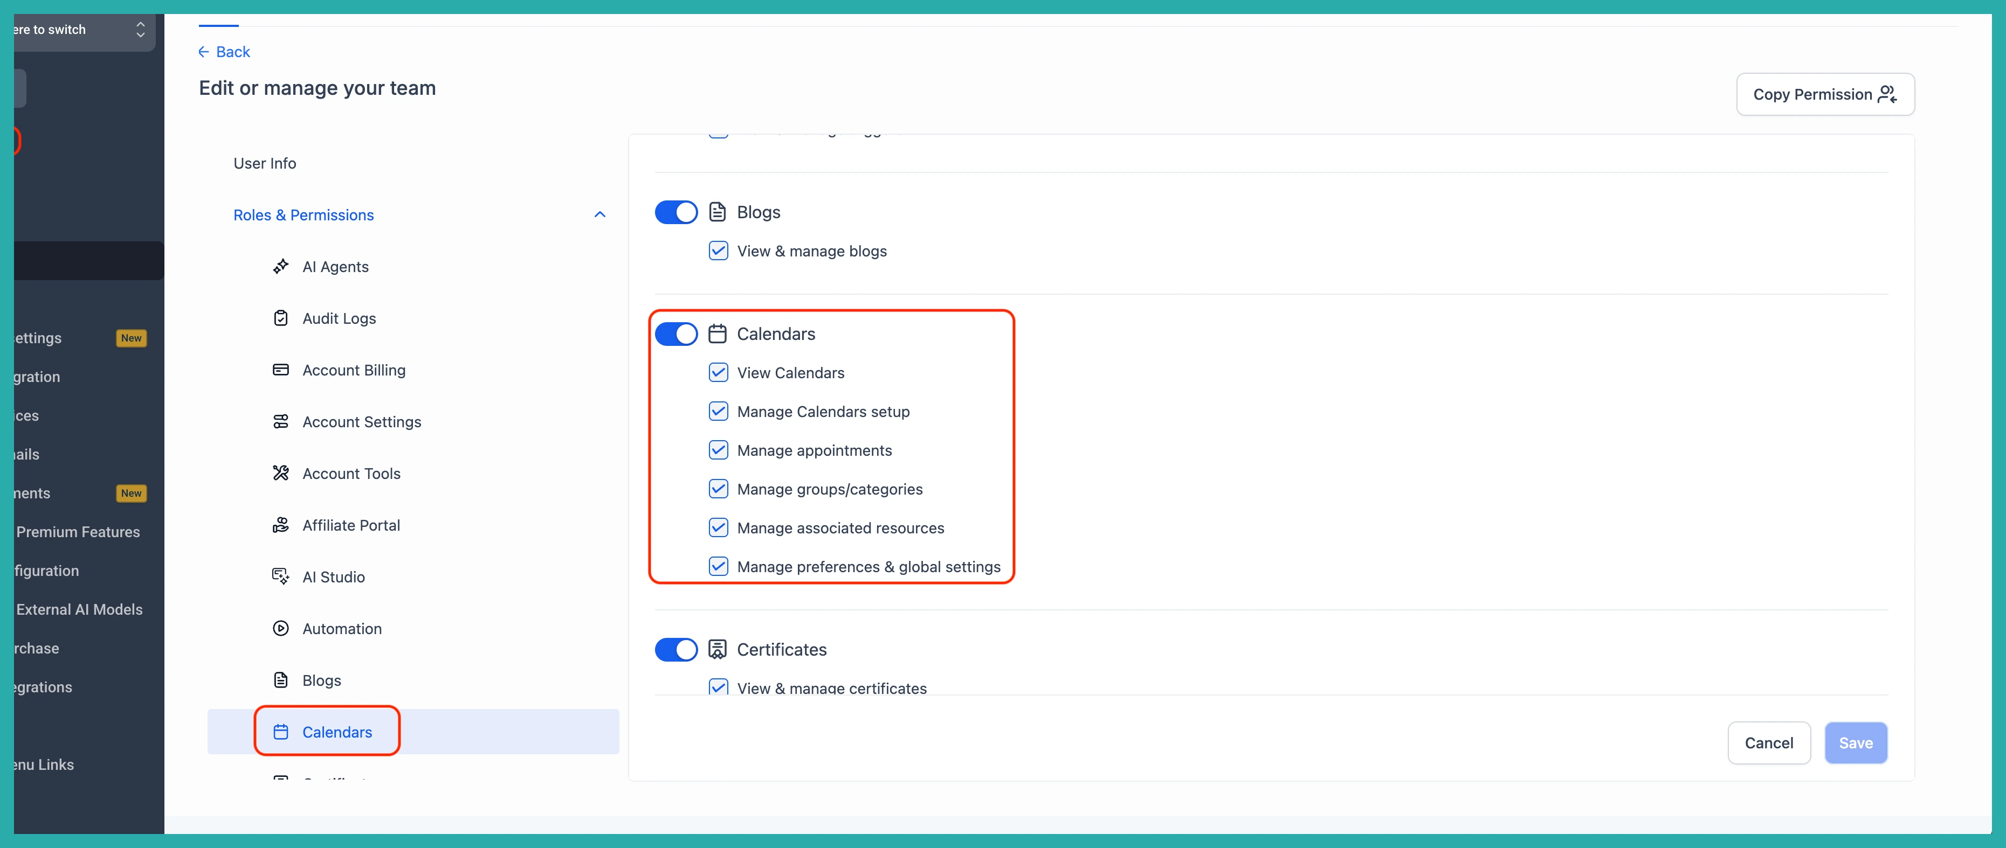
Task: Click the Calendars section calendar icon
Action: [x=717, y=333]
